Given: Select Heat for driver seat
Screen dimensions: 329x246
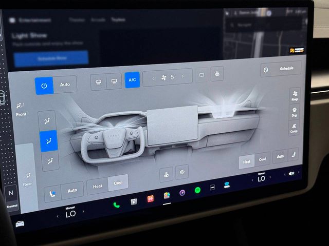Looking at the screenshot, I should (98, 186).
